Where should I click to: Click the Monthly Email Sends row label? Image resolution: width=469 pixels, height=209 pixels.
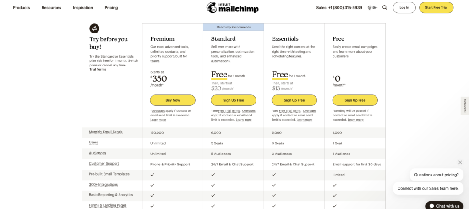click(106, 132)
